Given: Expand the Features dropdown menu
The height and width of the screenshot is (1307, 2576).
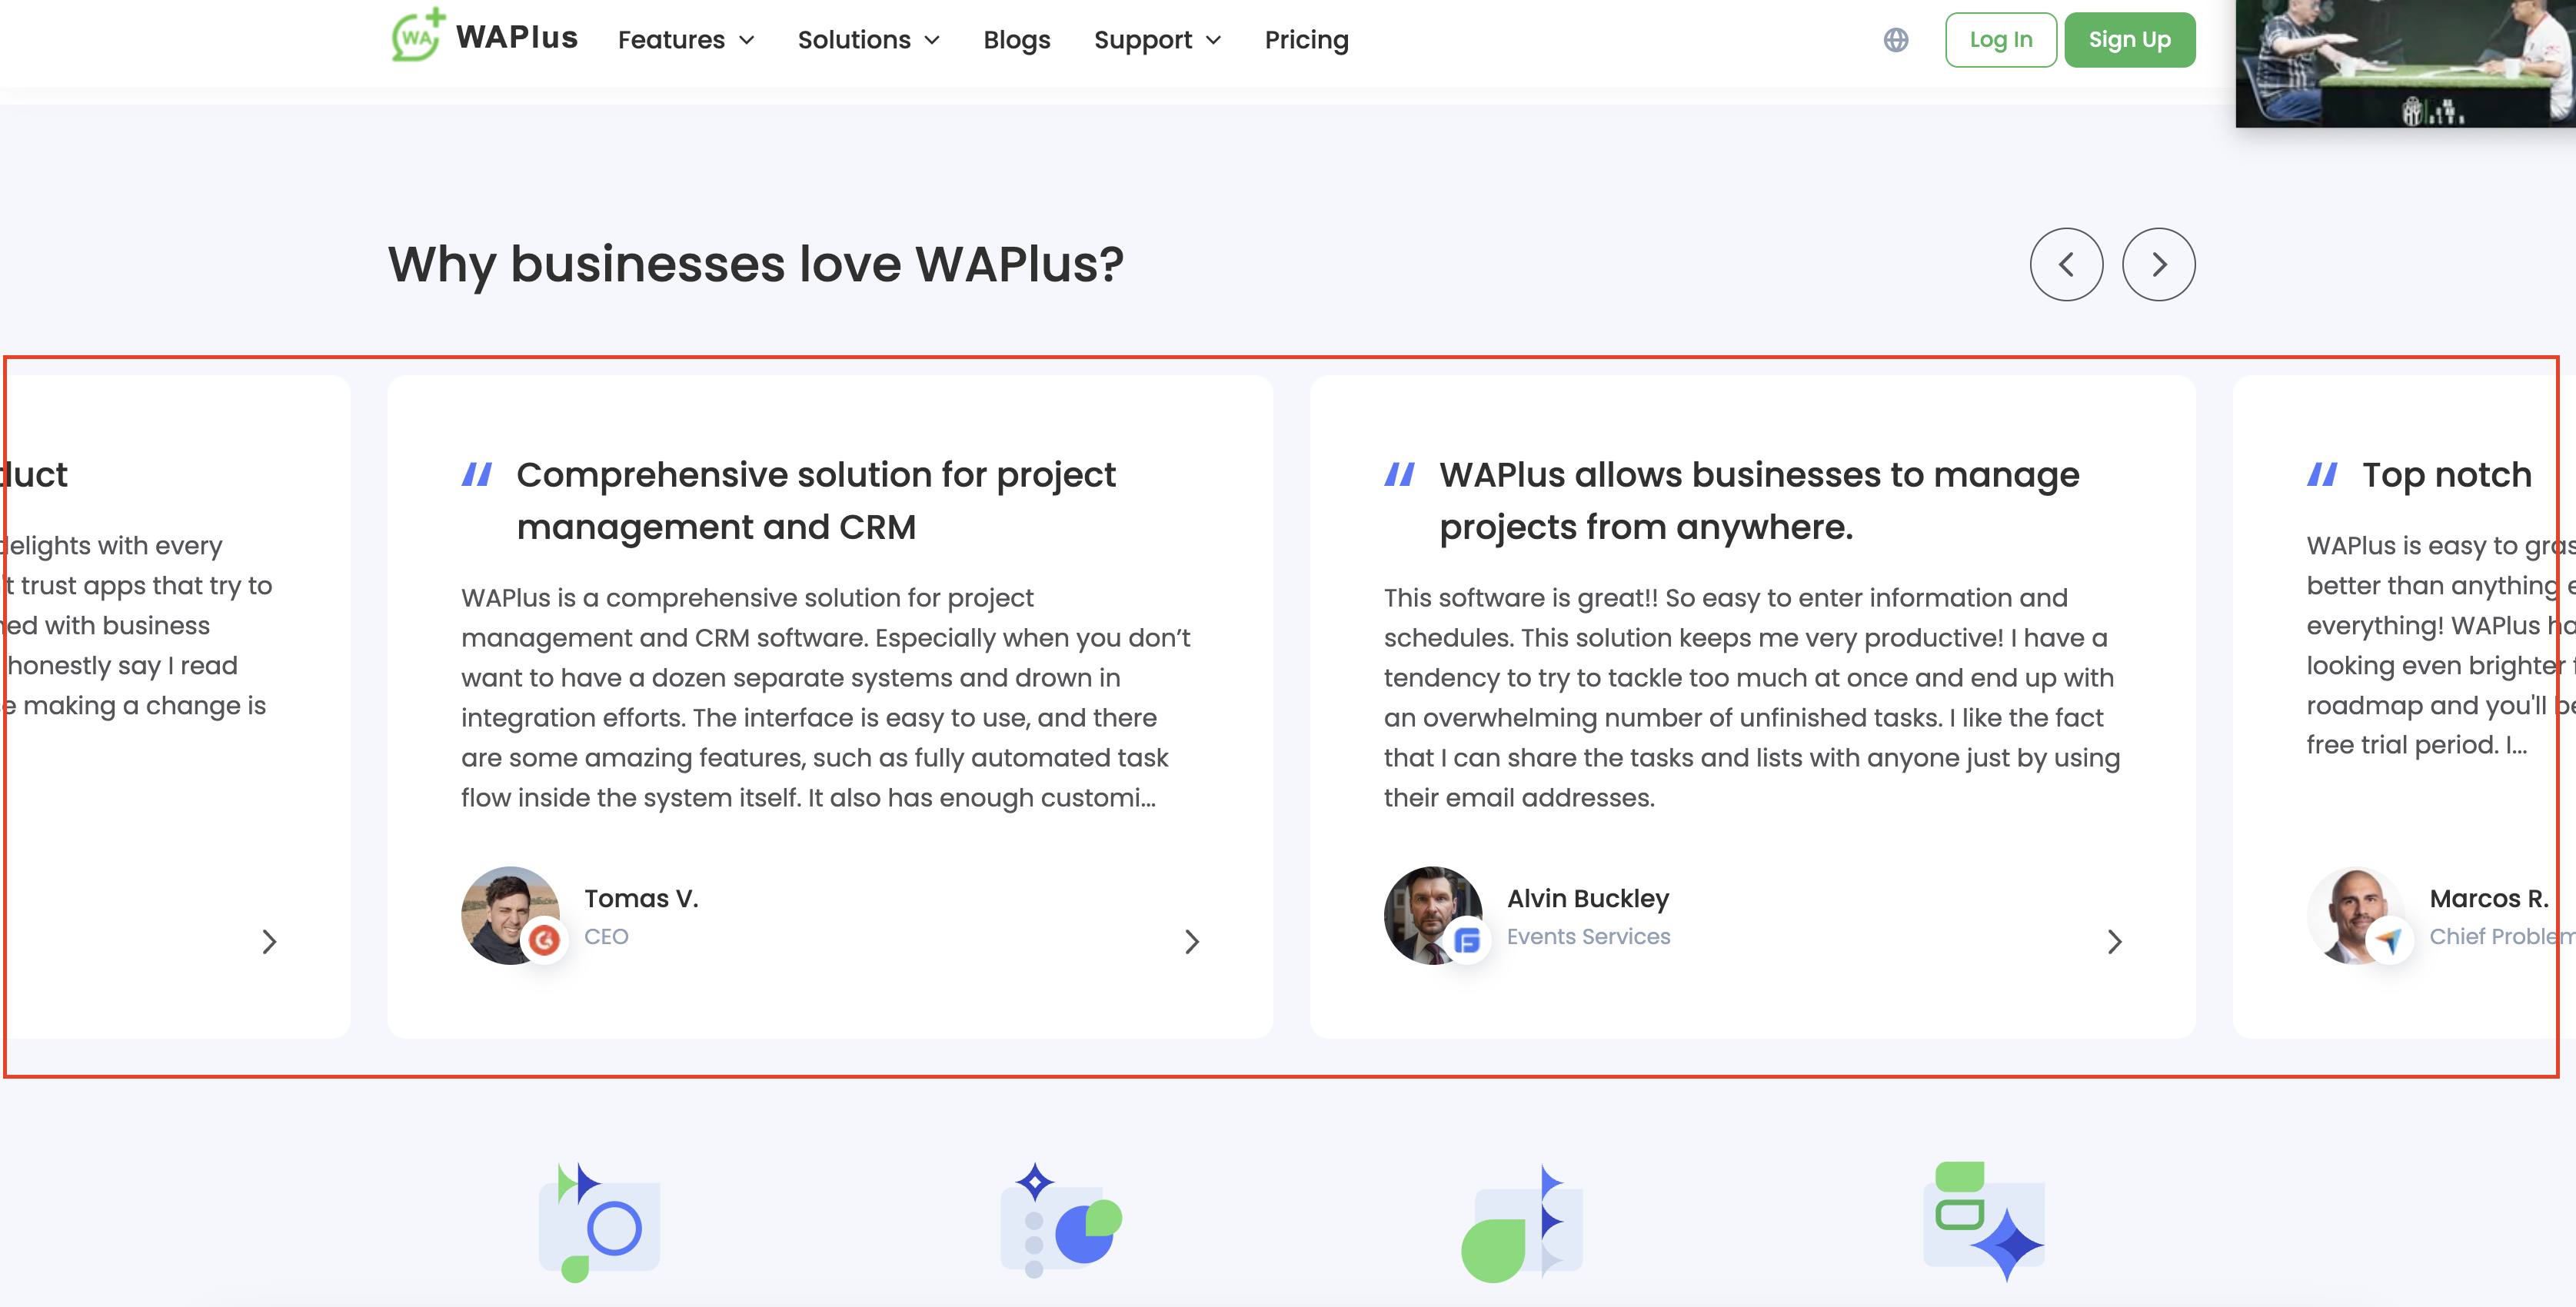Looking at the screenshot, I should [x=686, y=40].
